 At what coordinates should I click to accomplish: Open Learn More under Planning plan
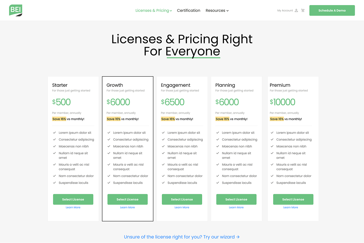point(236,207)
